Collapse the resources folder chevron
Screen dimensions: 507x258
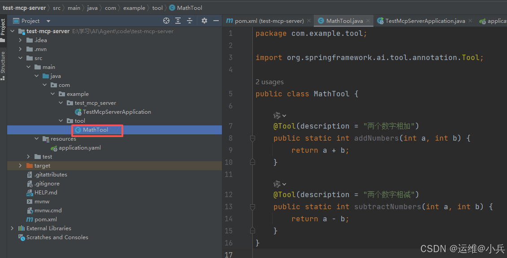(37, 139)
